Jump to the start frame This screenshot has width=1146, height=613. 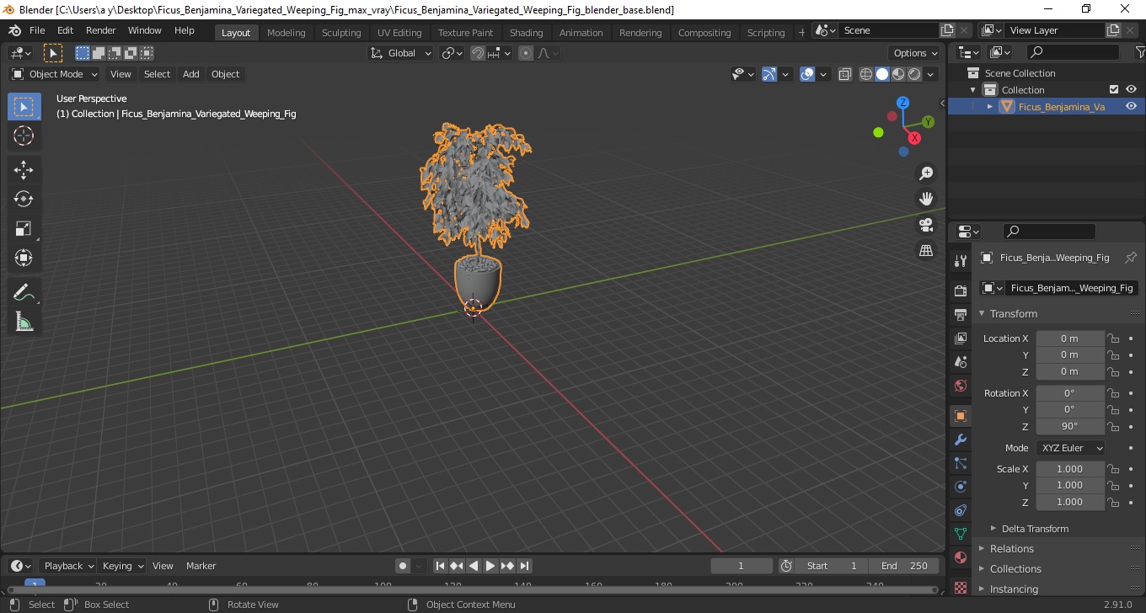tap(440, 566)
